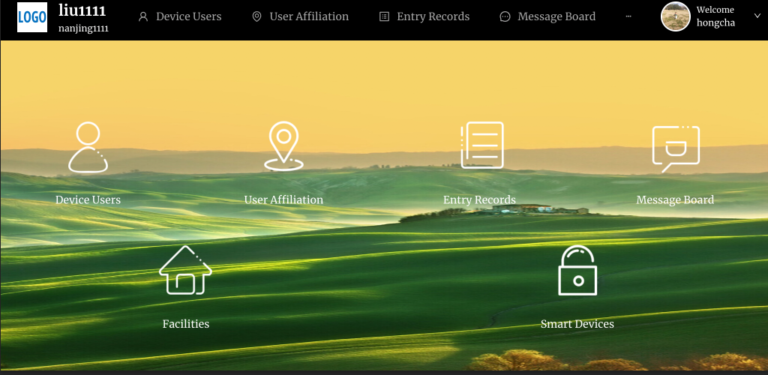Viewport: 768px width, 375px height.
Task: Click the Smart Devices label
Action: (577, 323)
